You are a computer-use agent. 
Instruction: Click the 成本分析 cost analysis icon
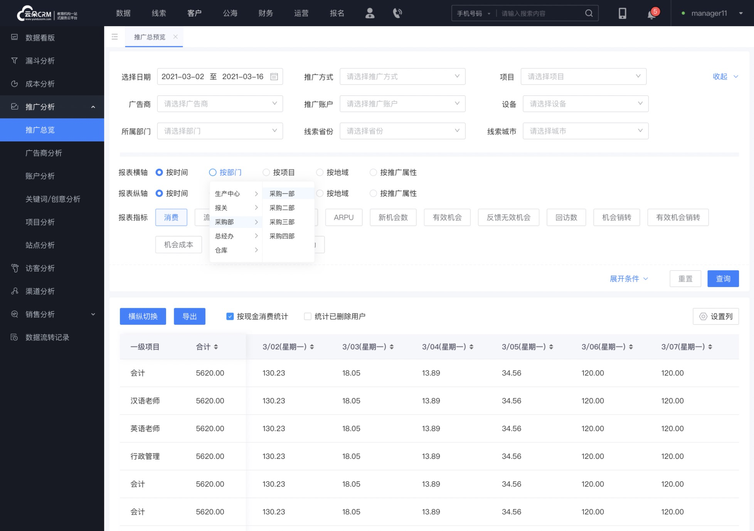(15, 83)
